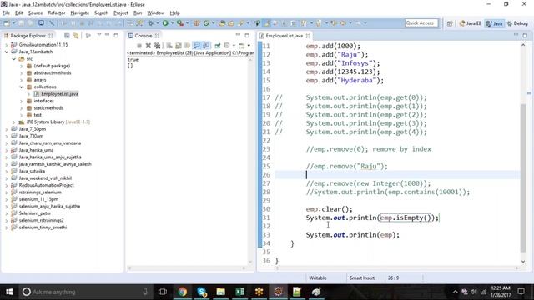Switch to Java EE perspective
534x300 pixels.
point(470,23)
